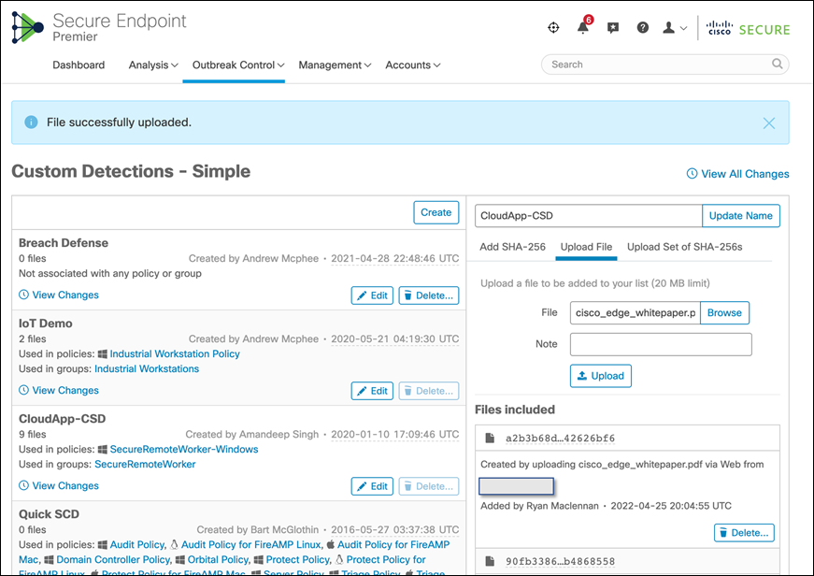Screen dimensions: 814x576
Task: Click Windows icon beside Orbital Policy
Action: pos(180,560)
